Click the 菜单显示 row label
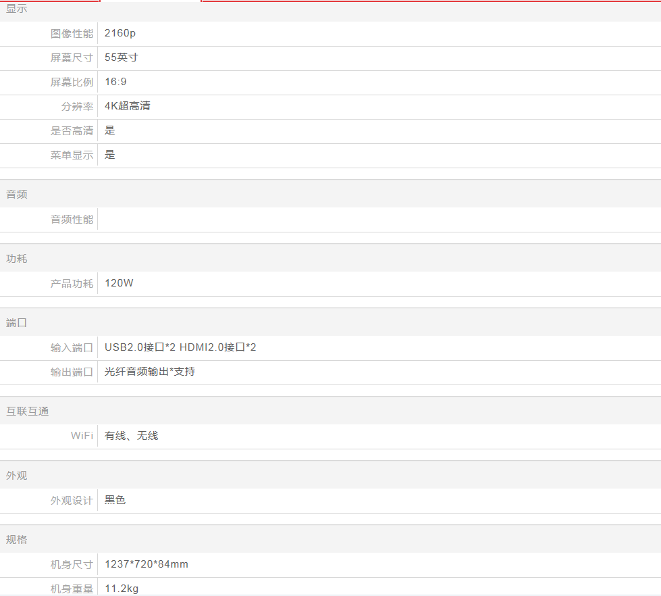 click(x=72, y=155)
